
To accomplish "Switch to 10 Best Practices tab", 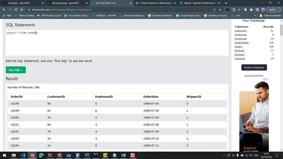I will tap(156, 3).
